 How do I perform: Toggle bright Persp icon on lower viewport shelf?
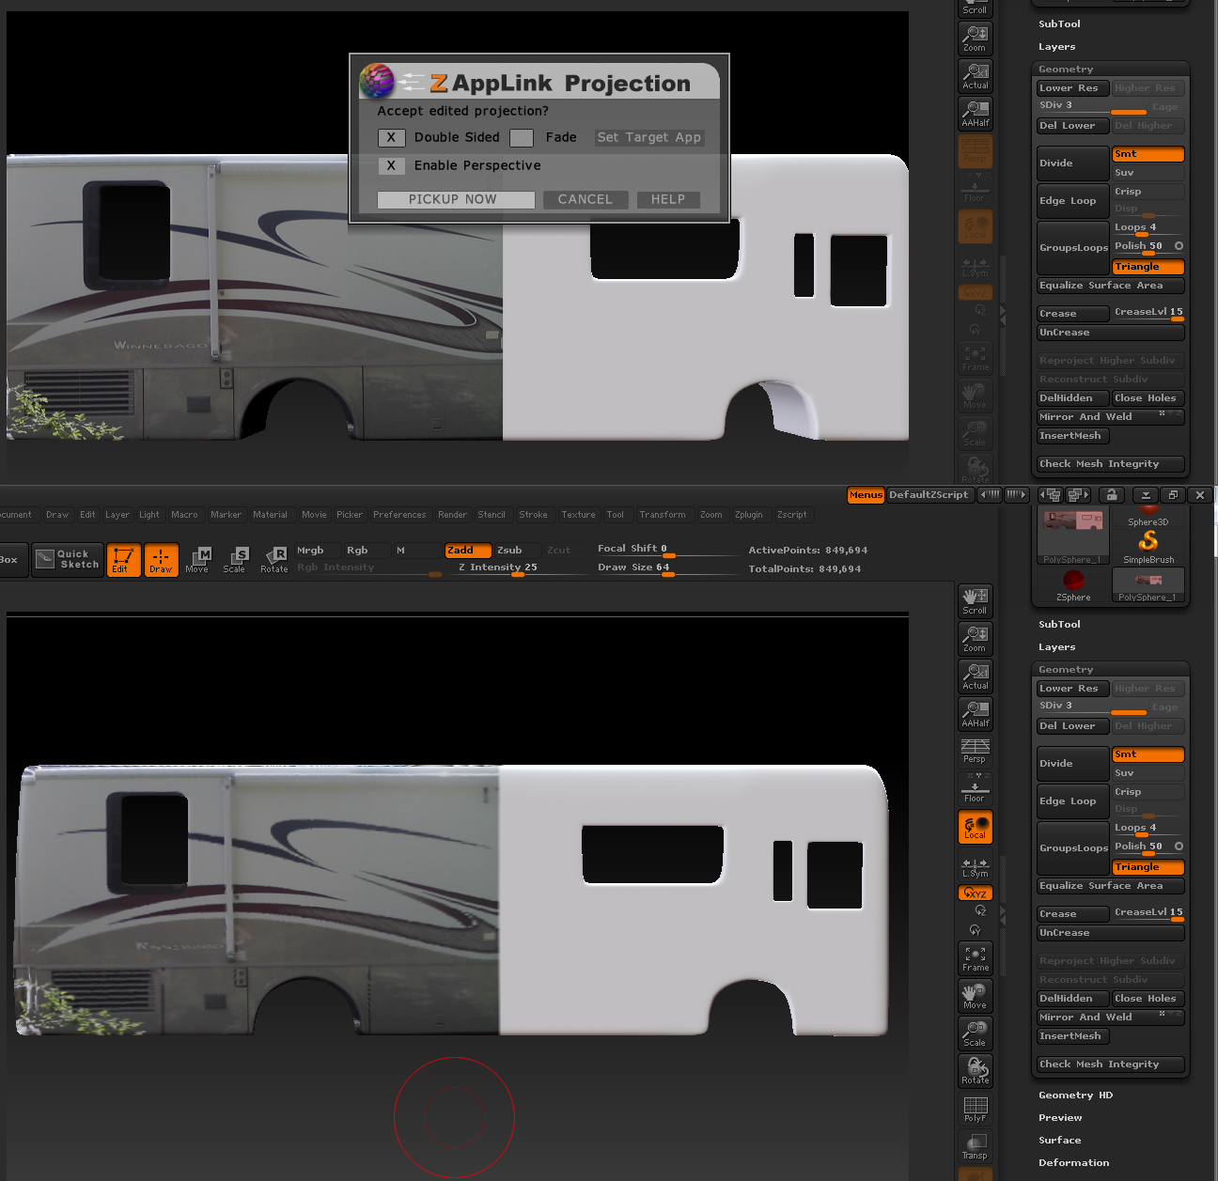976,751
